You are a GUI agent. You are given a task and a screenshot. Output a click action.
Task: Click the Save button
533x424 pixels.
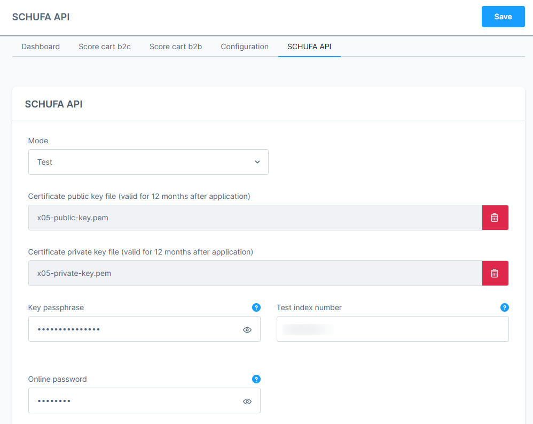[503, 17]
